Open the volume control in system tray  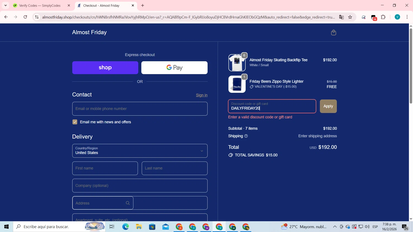[367, 227]
